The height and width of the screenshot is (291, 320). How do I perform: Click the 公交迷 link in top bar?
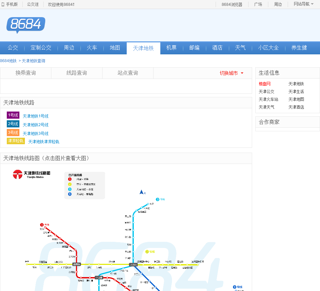point(33,4)
